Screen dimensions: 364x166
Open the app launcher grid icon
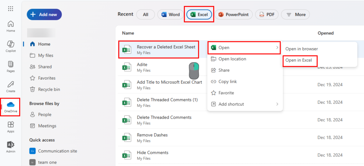pos(11,9)
